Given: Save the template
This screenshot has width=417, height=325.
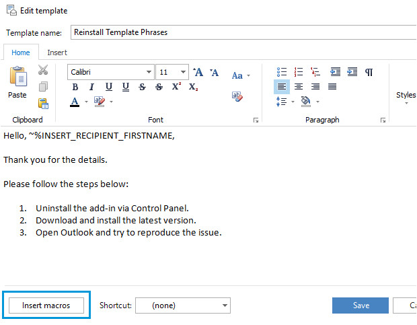Looking at the screenshot, I should pyautogui.click(x=361, y=305).
